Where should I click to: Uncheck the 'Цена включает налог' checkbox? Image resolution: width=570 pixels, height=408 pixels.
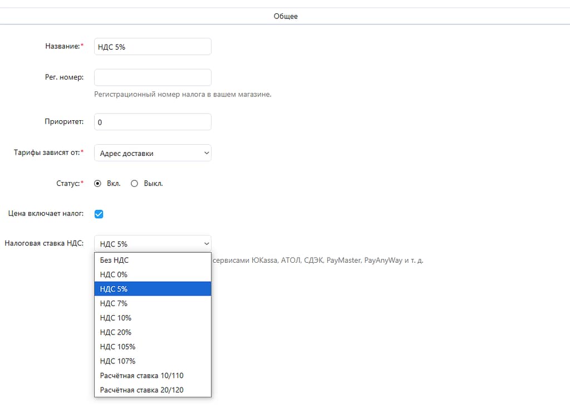coord(99,214)
